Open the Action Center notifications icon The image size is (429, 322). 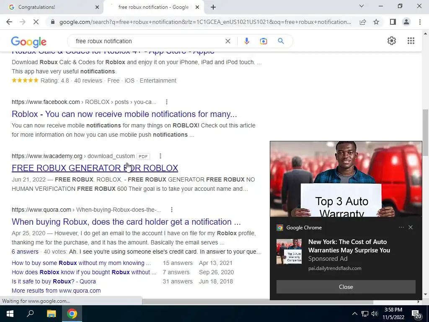[x=416, y=314]
